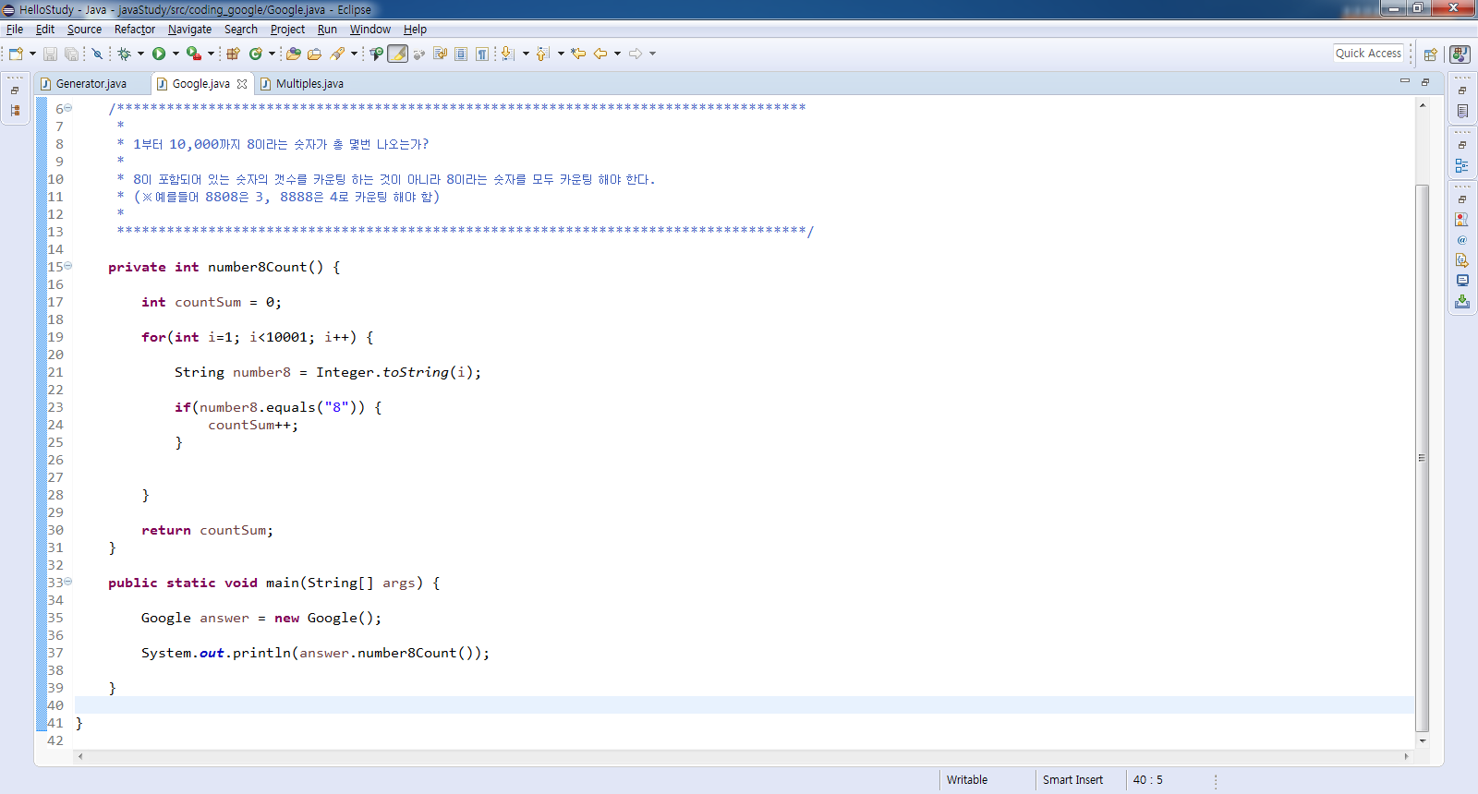Toggle Skip All Breakpoints

(x=97, y=54)
